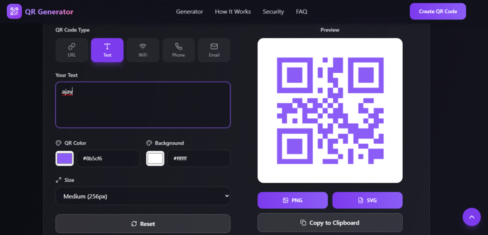Open the FAQ nav link
The width and height of the screenshot is (488, 235).
[x=302, y=11]
